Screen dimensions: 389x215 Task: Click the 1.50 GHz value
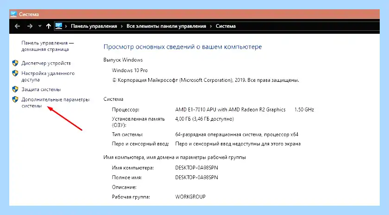pyautogui.click(x=304, y=110)
